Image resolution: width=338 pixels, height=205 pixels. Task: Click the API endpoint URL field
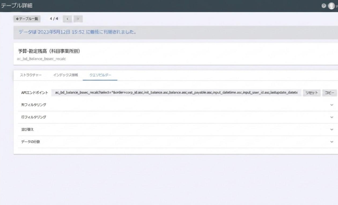176,92
